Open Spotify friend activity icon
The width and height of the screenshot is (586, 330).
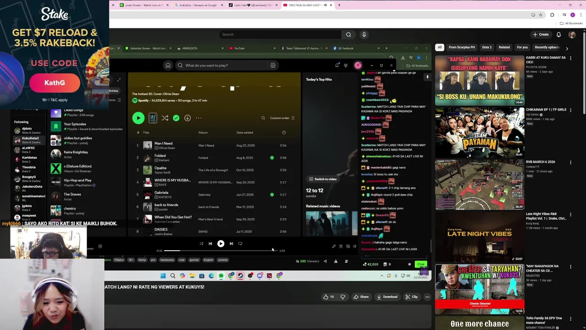tap(346, 66)
